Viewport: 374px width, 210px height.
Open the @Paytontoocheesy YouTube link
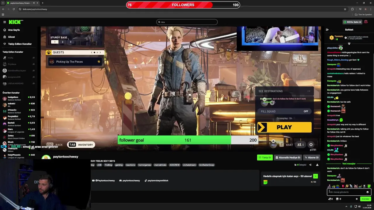point(103,181)
